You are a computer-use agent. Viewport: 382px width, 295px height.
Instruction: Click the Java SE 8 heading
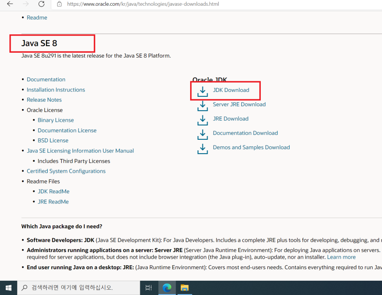click(39, 43)
